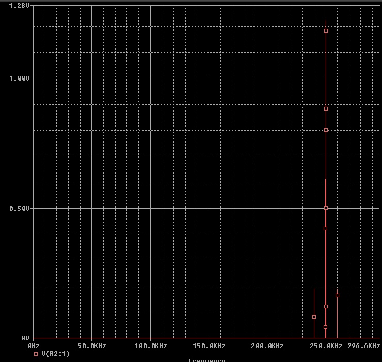Click the 0.50V Y-axis label
Viewport: 382px width, 362px height.
point(19,208)
